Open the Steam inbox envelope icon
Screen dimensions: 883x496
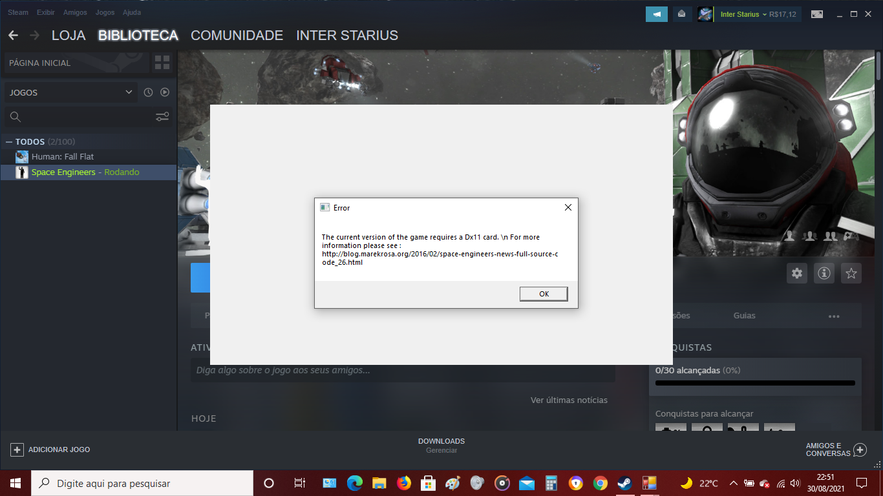[681, 14]
